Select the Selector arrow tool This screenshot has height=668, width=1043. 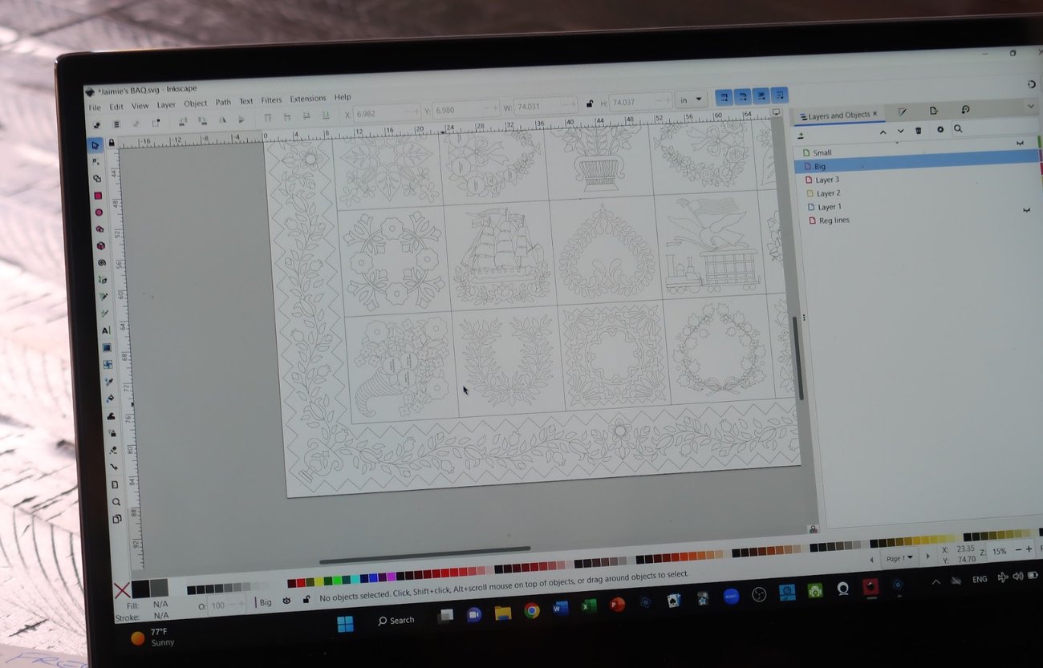pos(95,145)
